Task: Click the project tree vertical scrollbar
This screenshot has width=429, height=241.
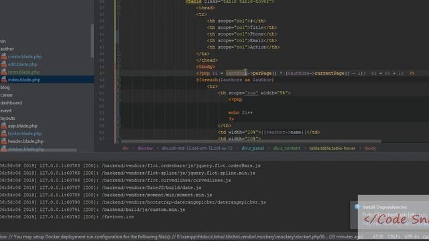Action: point(93,41)
